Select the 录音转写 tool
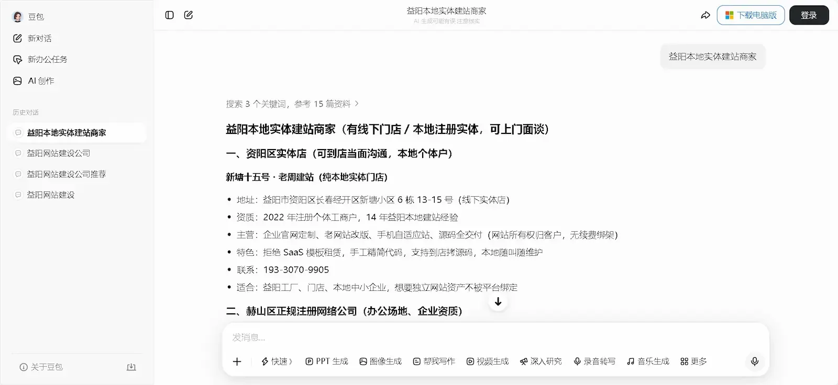The height and width of the screenshot is (385, 838). point(594,361)
